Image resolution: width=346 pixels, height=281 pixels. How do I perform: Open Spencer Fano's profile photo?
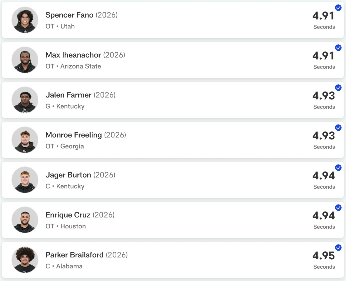click(25, 20)
